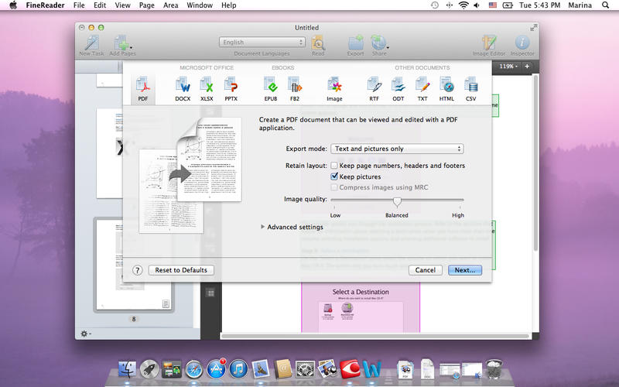Click the Next... button
The image size is (619, 387).
pos(465,270)
